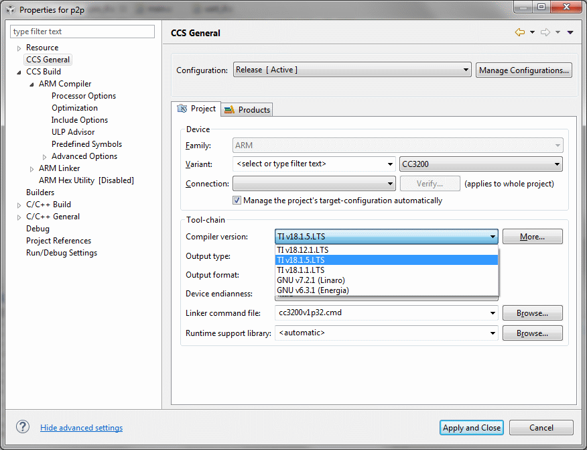Select GNU v7.2.1 (Linaro) compiler option

(x=387, y=280)
